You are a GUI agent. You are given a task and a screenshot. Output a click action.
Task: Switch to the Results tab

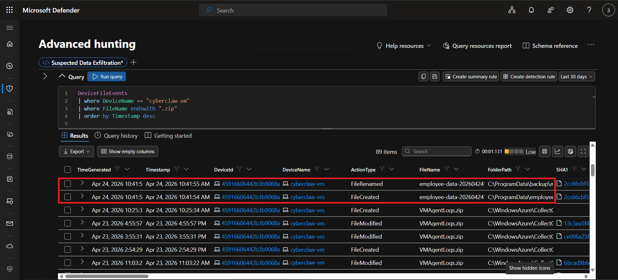75,136
